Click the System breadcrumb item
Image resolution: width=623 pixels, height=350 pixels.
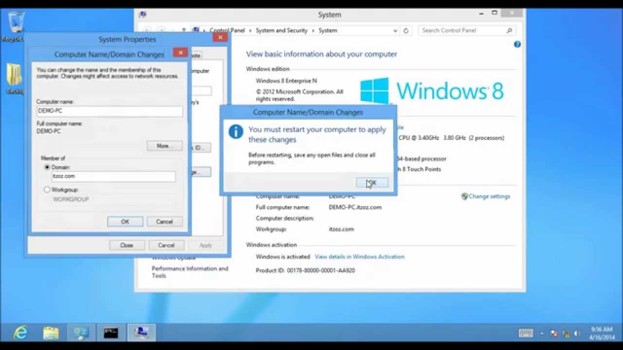(328, 30)
